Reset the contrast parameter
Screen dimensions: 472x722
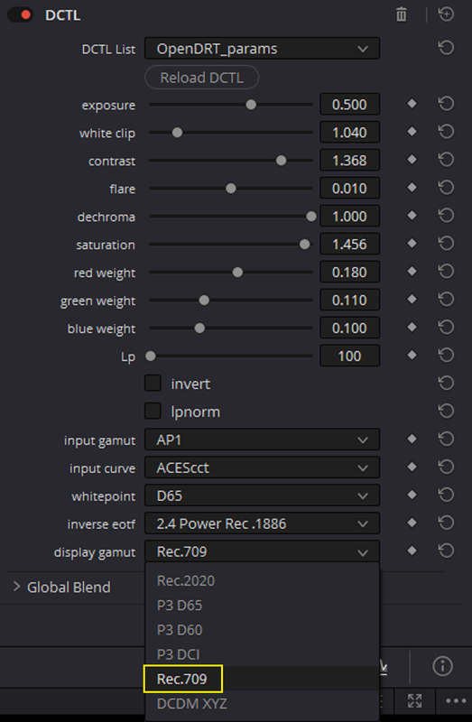[446, 161]
